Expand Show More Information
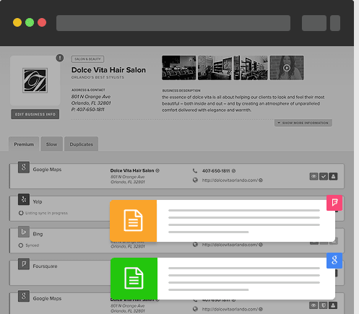This screenshot has width=359, height=314. pyautogui.click(x=303, y=123)
